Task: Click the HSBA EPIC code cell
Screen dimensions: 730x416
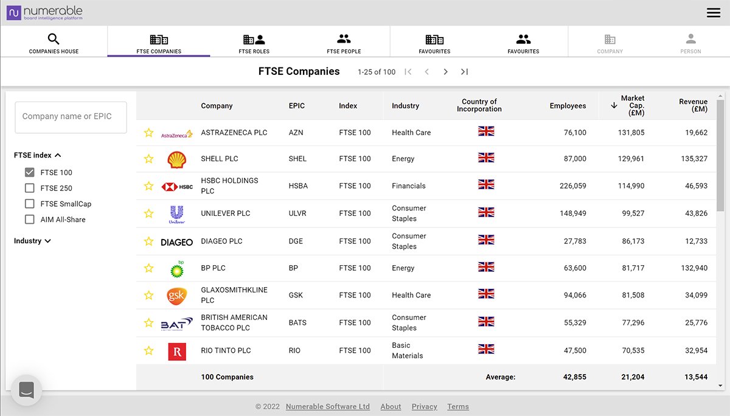Action: (x=298, y=186)
